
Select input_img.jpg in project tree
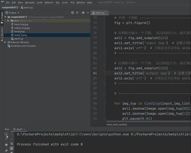click(21, 24)
